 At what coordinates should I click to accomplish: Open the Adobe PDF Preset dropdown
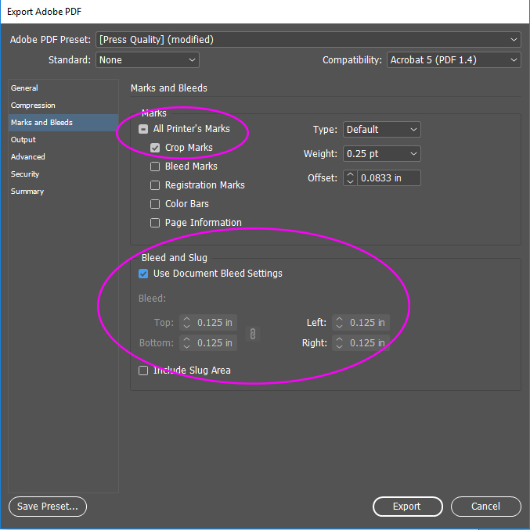[308, 40]
